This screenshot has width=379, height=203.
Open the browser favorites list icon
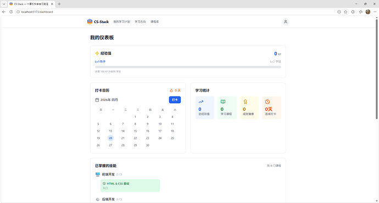(361, 12)
